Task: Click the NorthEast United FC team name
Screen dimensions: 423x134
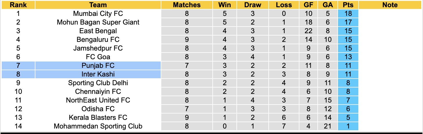Action: coord(98,100)
